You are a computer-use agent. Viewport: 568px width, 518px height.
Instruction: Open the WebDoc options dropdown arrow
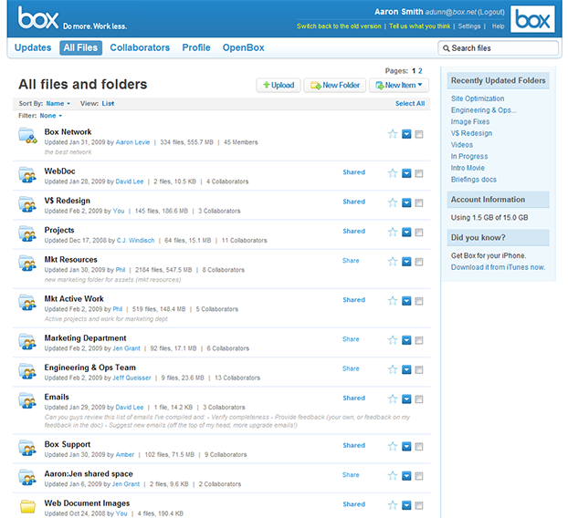click(406, 173)
